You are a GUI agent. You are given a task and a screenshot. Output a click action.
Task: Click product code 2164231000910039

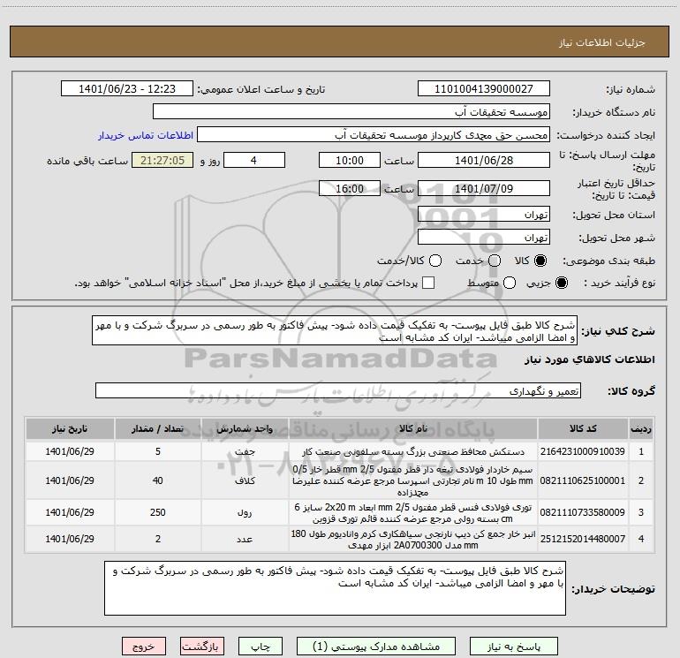(583, 451)
